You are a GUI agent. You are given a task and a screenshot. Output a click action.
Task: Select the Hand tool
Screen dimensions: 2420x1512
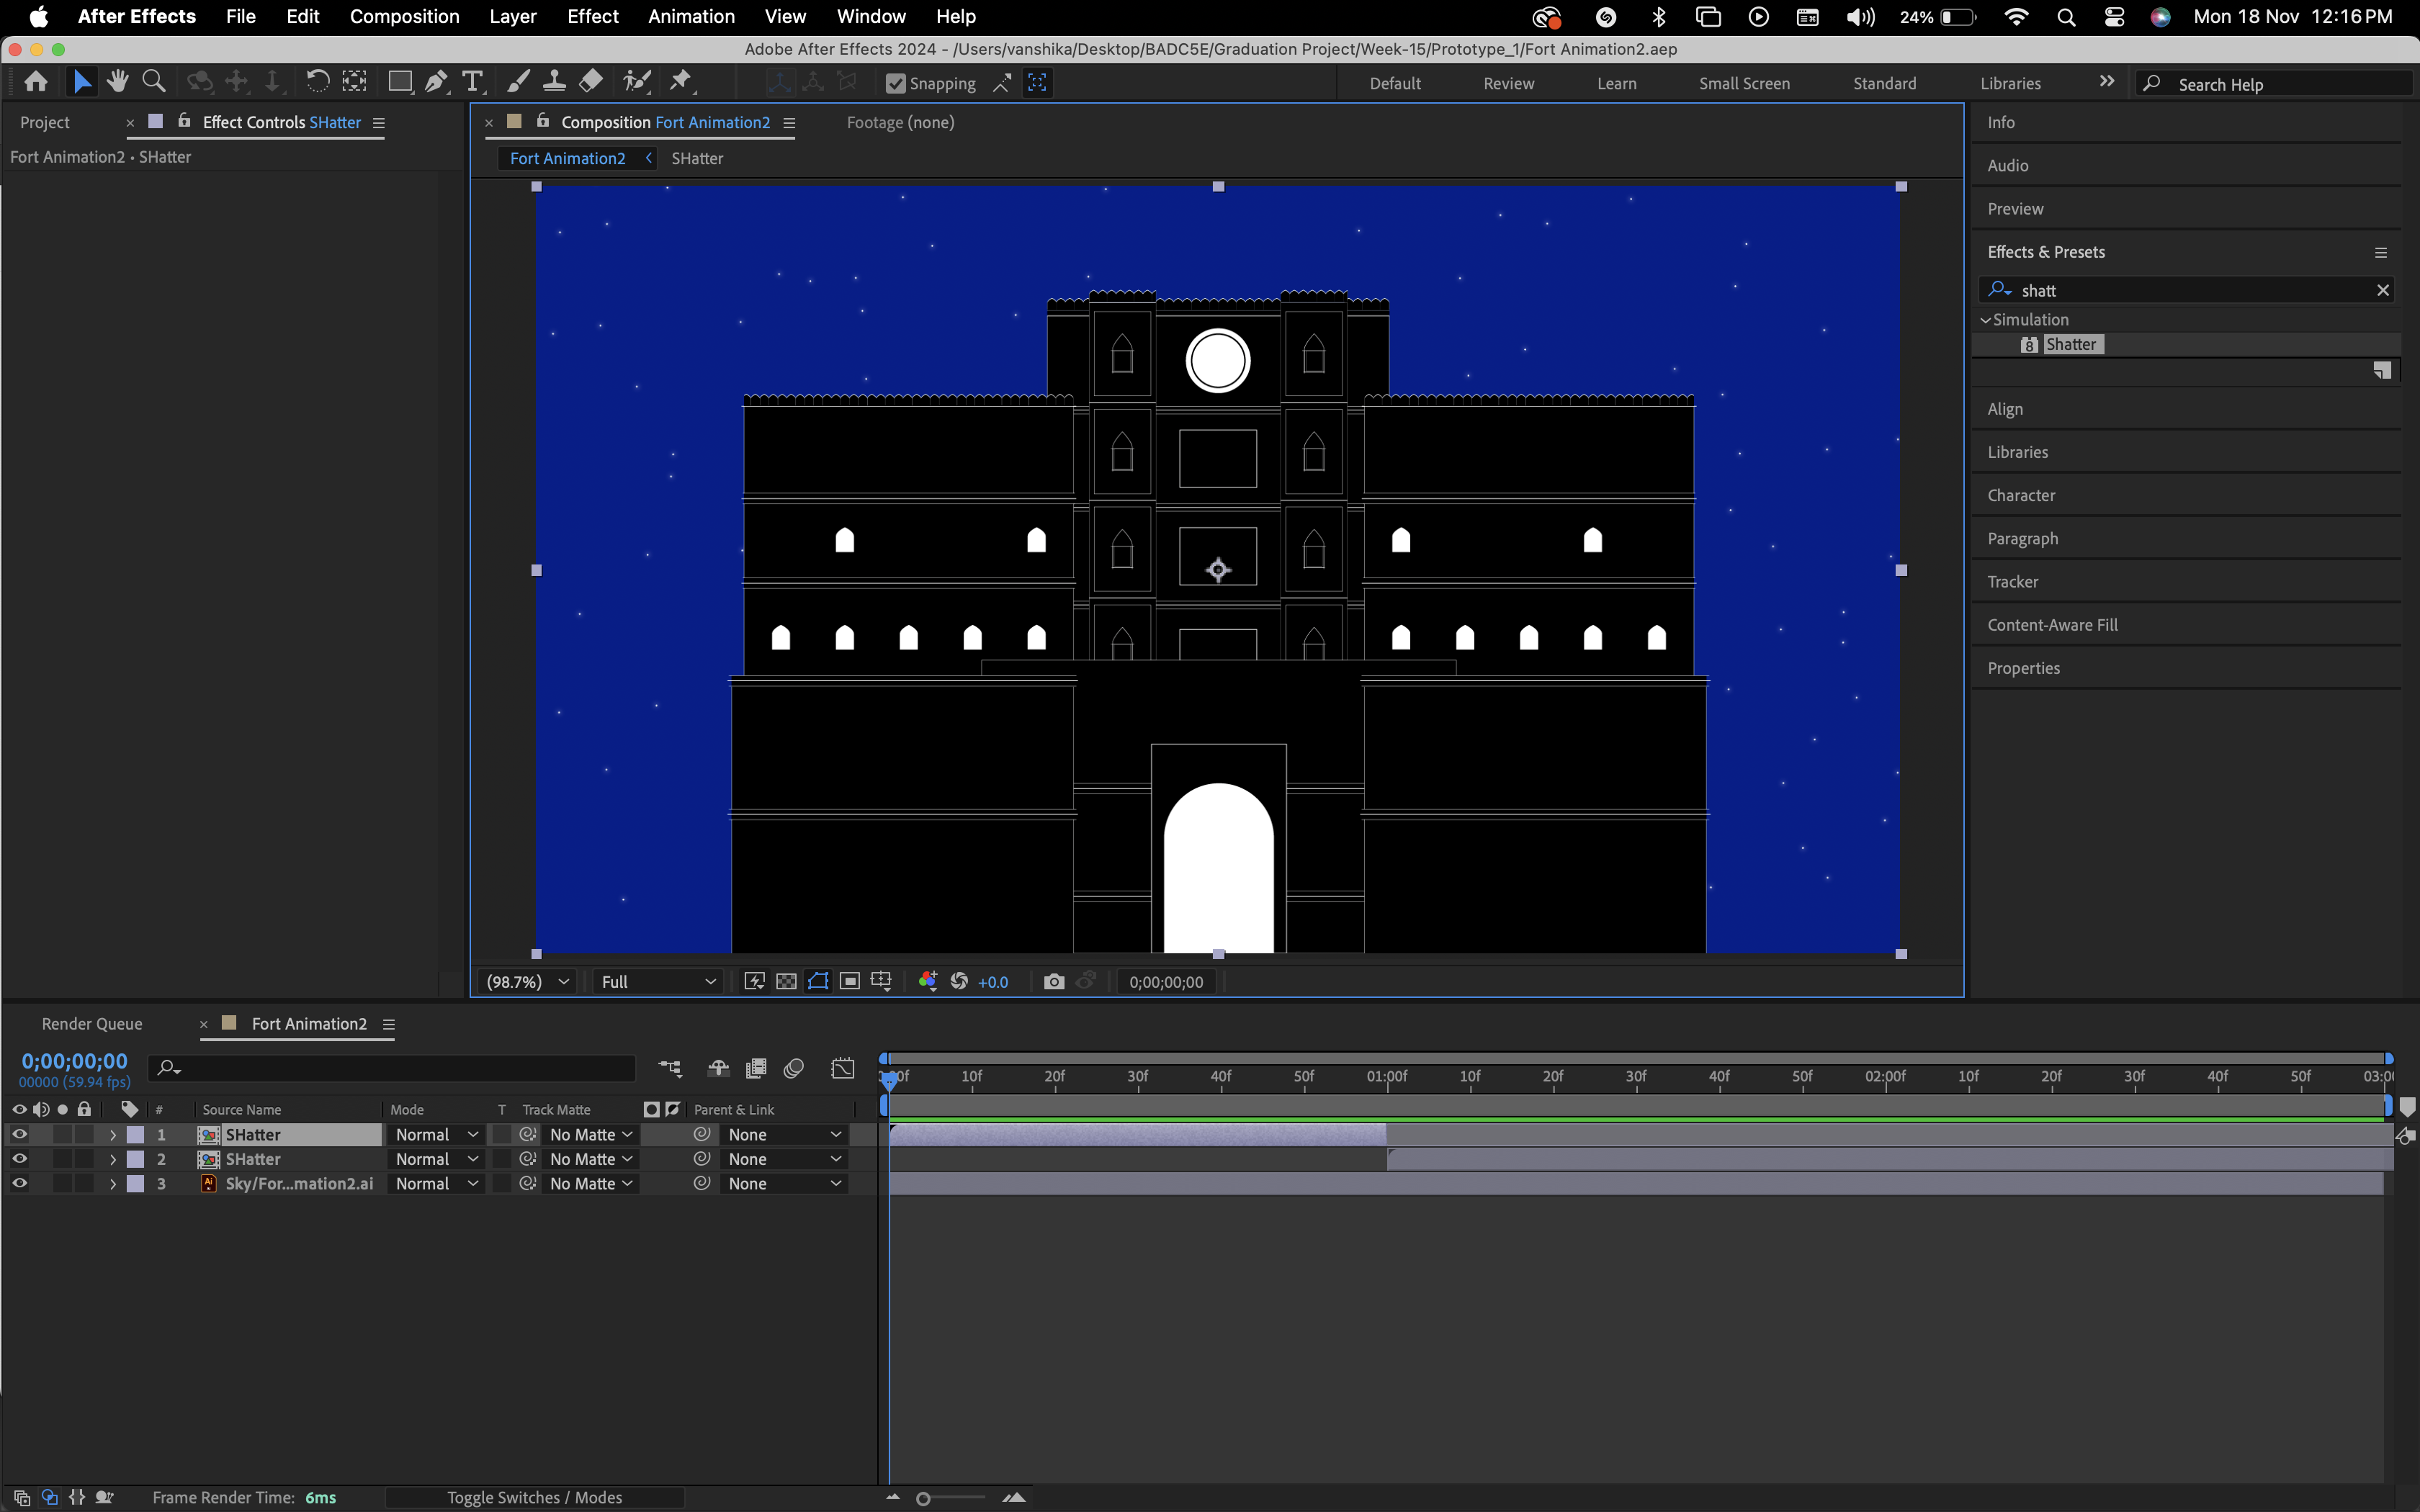(117, 82)
